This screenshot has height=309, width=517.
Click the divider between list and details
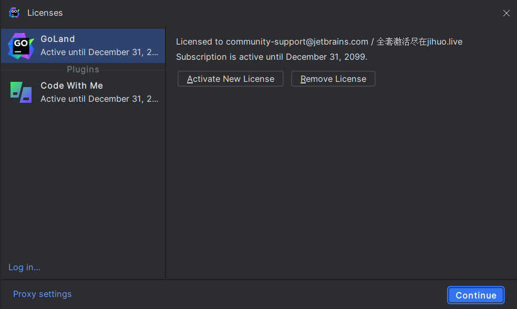pos(166,157)
